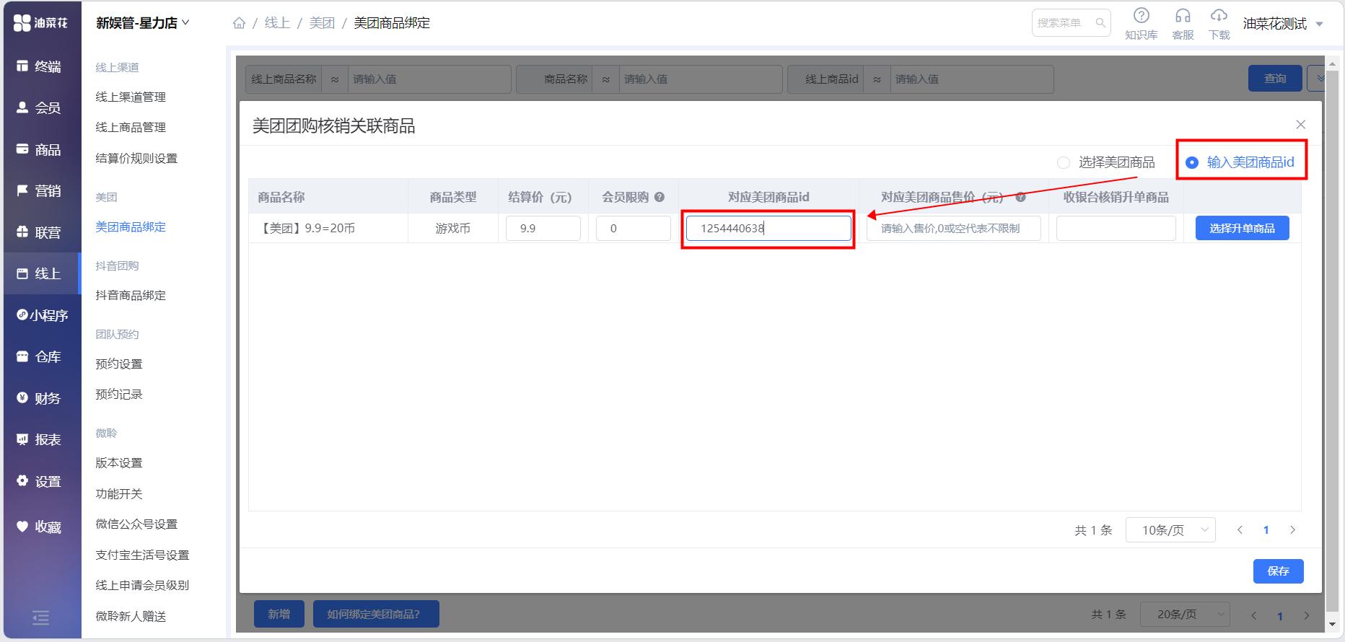The width and height of the screenshot is (1345, 642).
Task: Open 预约设置 menu item
Action: (x=119, y=364)
